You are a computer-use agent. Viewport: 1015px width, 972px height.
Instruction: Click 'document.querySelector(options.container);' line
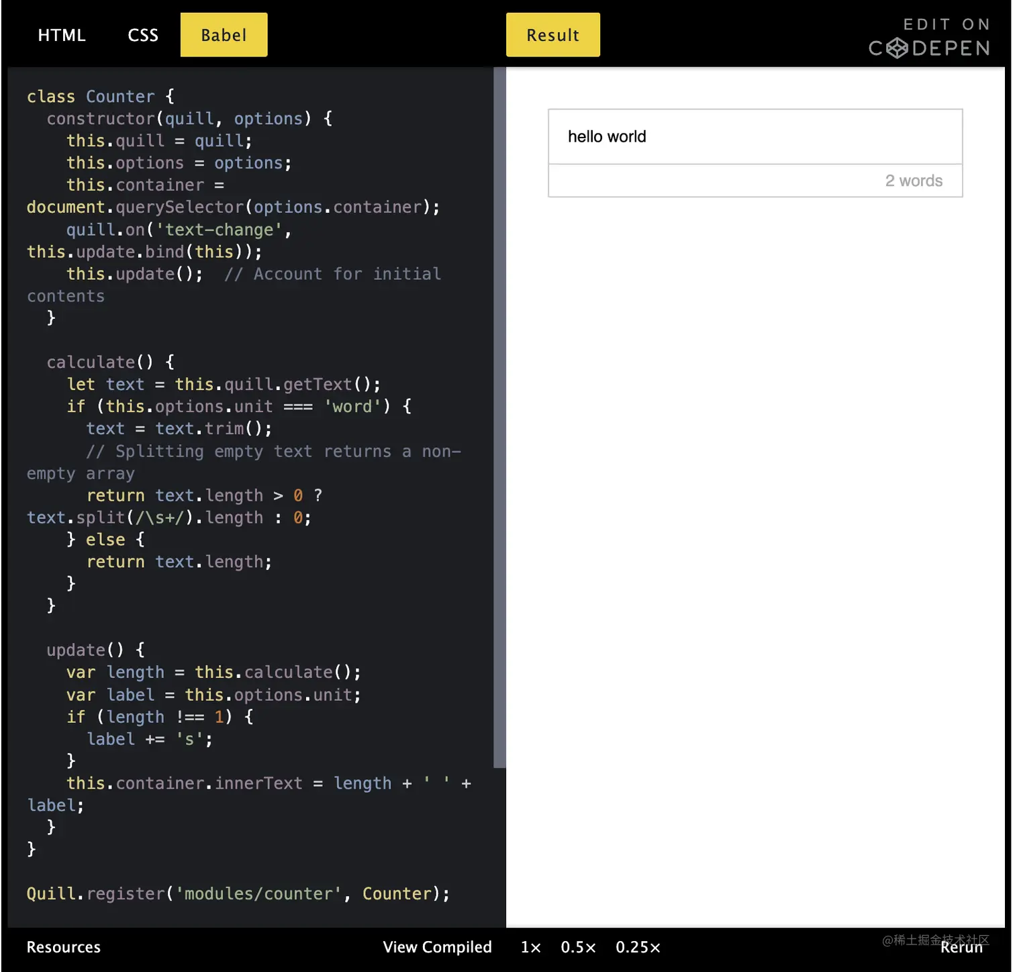click(233, 207)
